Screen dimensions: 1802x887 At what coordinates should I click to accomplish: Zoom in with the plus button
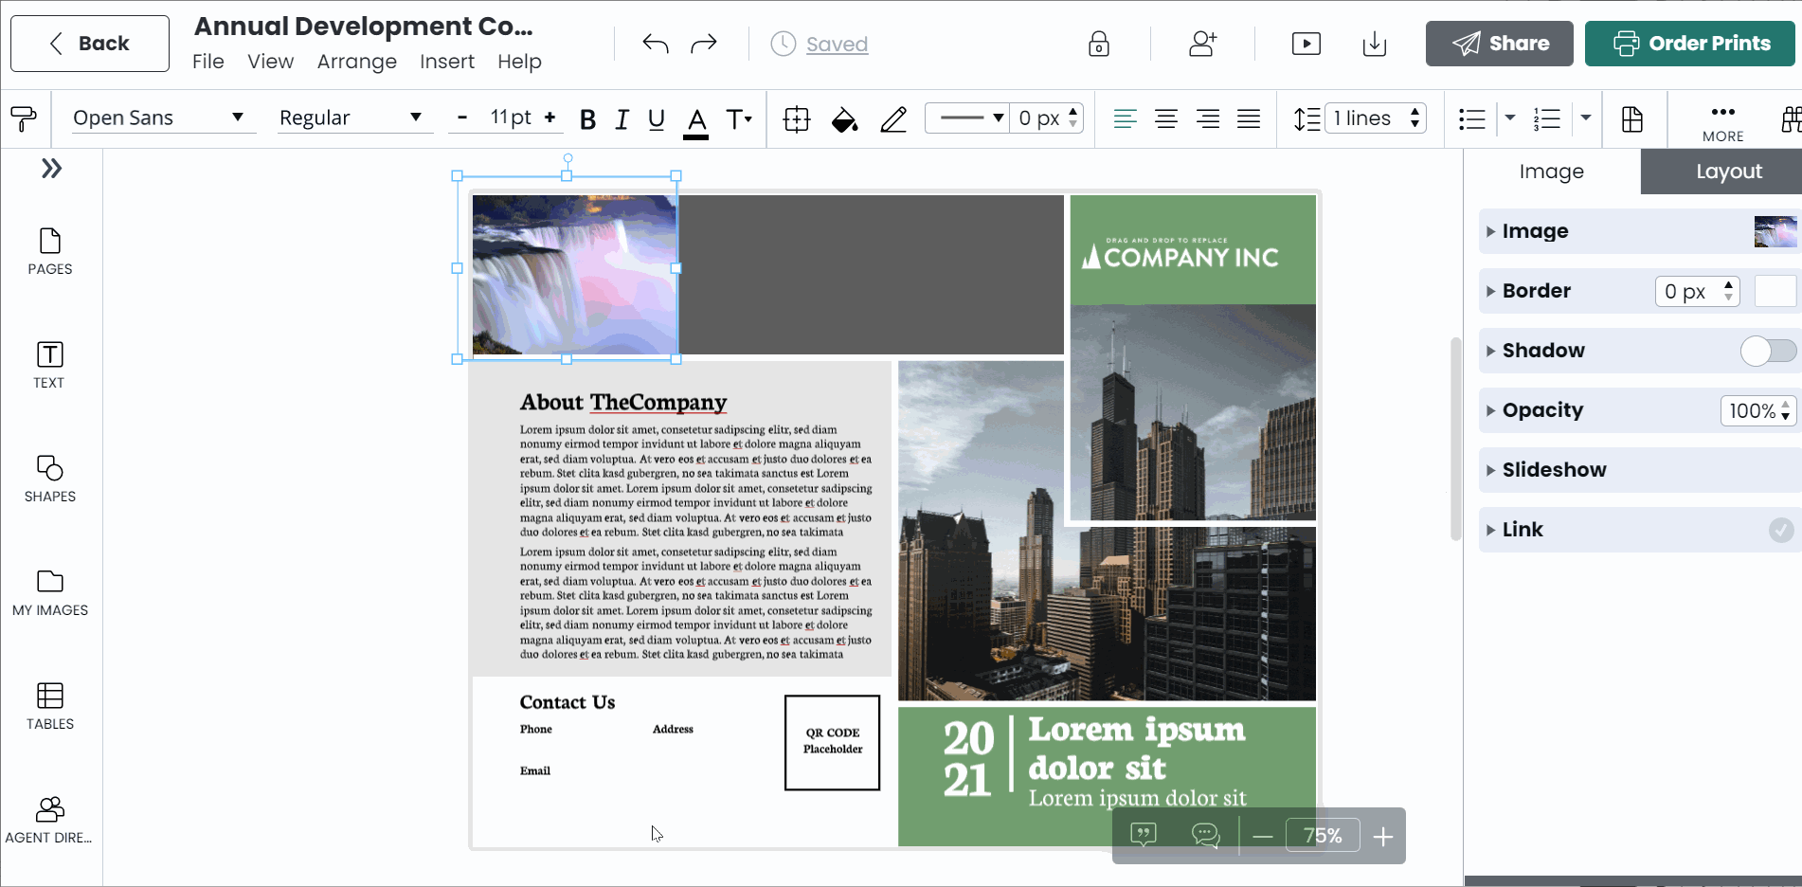(x=1383, y=836)
